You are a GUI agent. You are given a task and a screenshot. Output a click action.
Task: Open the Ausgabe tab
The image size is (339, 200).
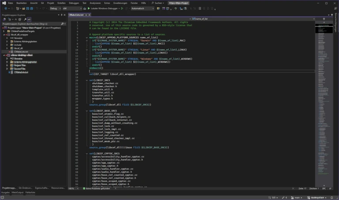5,193
